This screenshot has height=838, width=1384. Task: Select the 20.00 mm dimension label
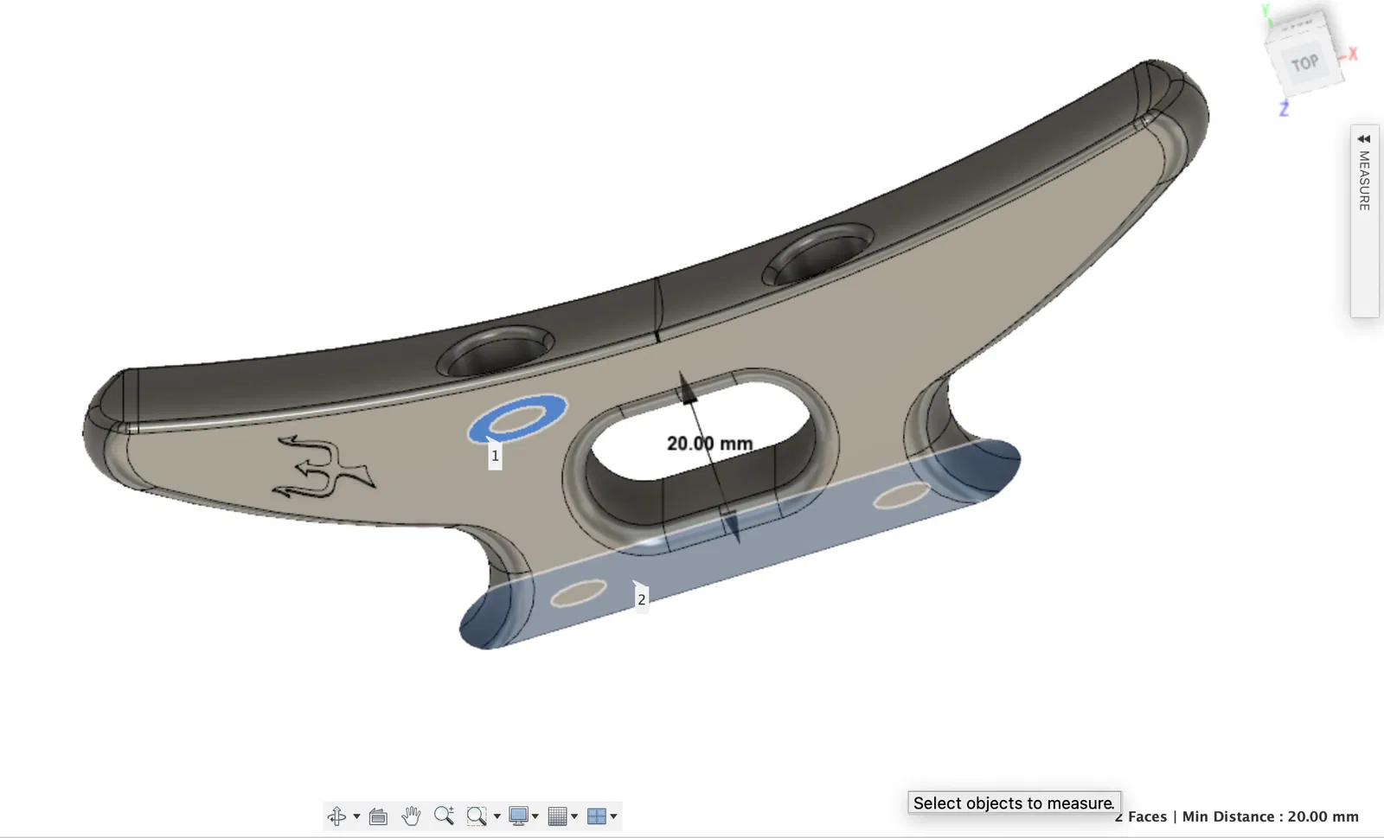709,444
